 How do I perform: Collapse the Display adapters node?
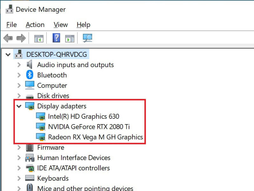(19, 106)
